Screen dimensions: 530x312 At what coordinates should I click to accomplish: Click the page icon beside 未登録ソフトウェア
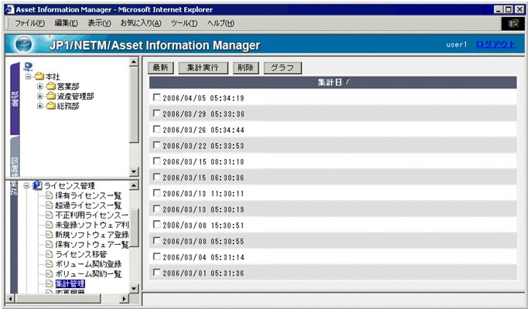(50, 225)
